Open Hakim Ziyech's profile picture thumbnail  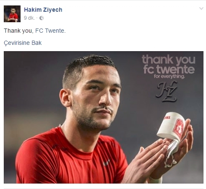point(12,14)
